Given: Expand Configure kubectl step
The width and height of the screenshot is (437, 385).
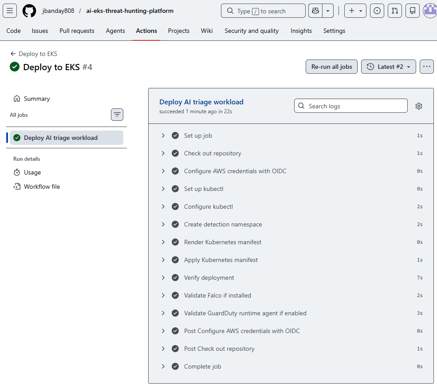Looking at the screenshot, I should pos(291,206).
